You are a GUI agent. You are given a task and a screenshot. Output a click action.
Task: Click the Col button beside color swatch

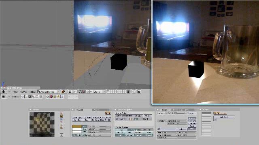pyautogui.click(x=85, y=126)
